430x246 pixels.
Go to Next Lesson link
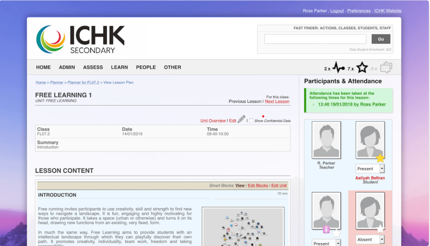coord(277,101)
